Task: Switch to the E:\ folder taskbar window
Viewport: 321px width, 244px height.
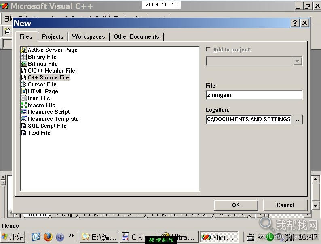Action: pos(99,238)
